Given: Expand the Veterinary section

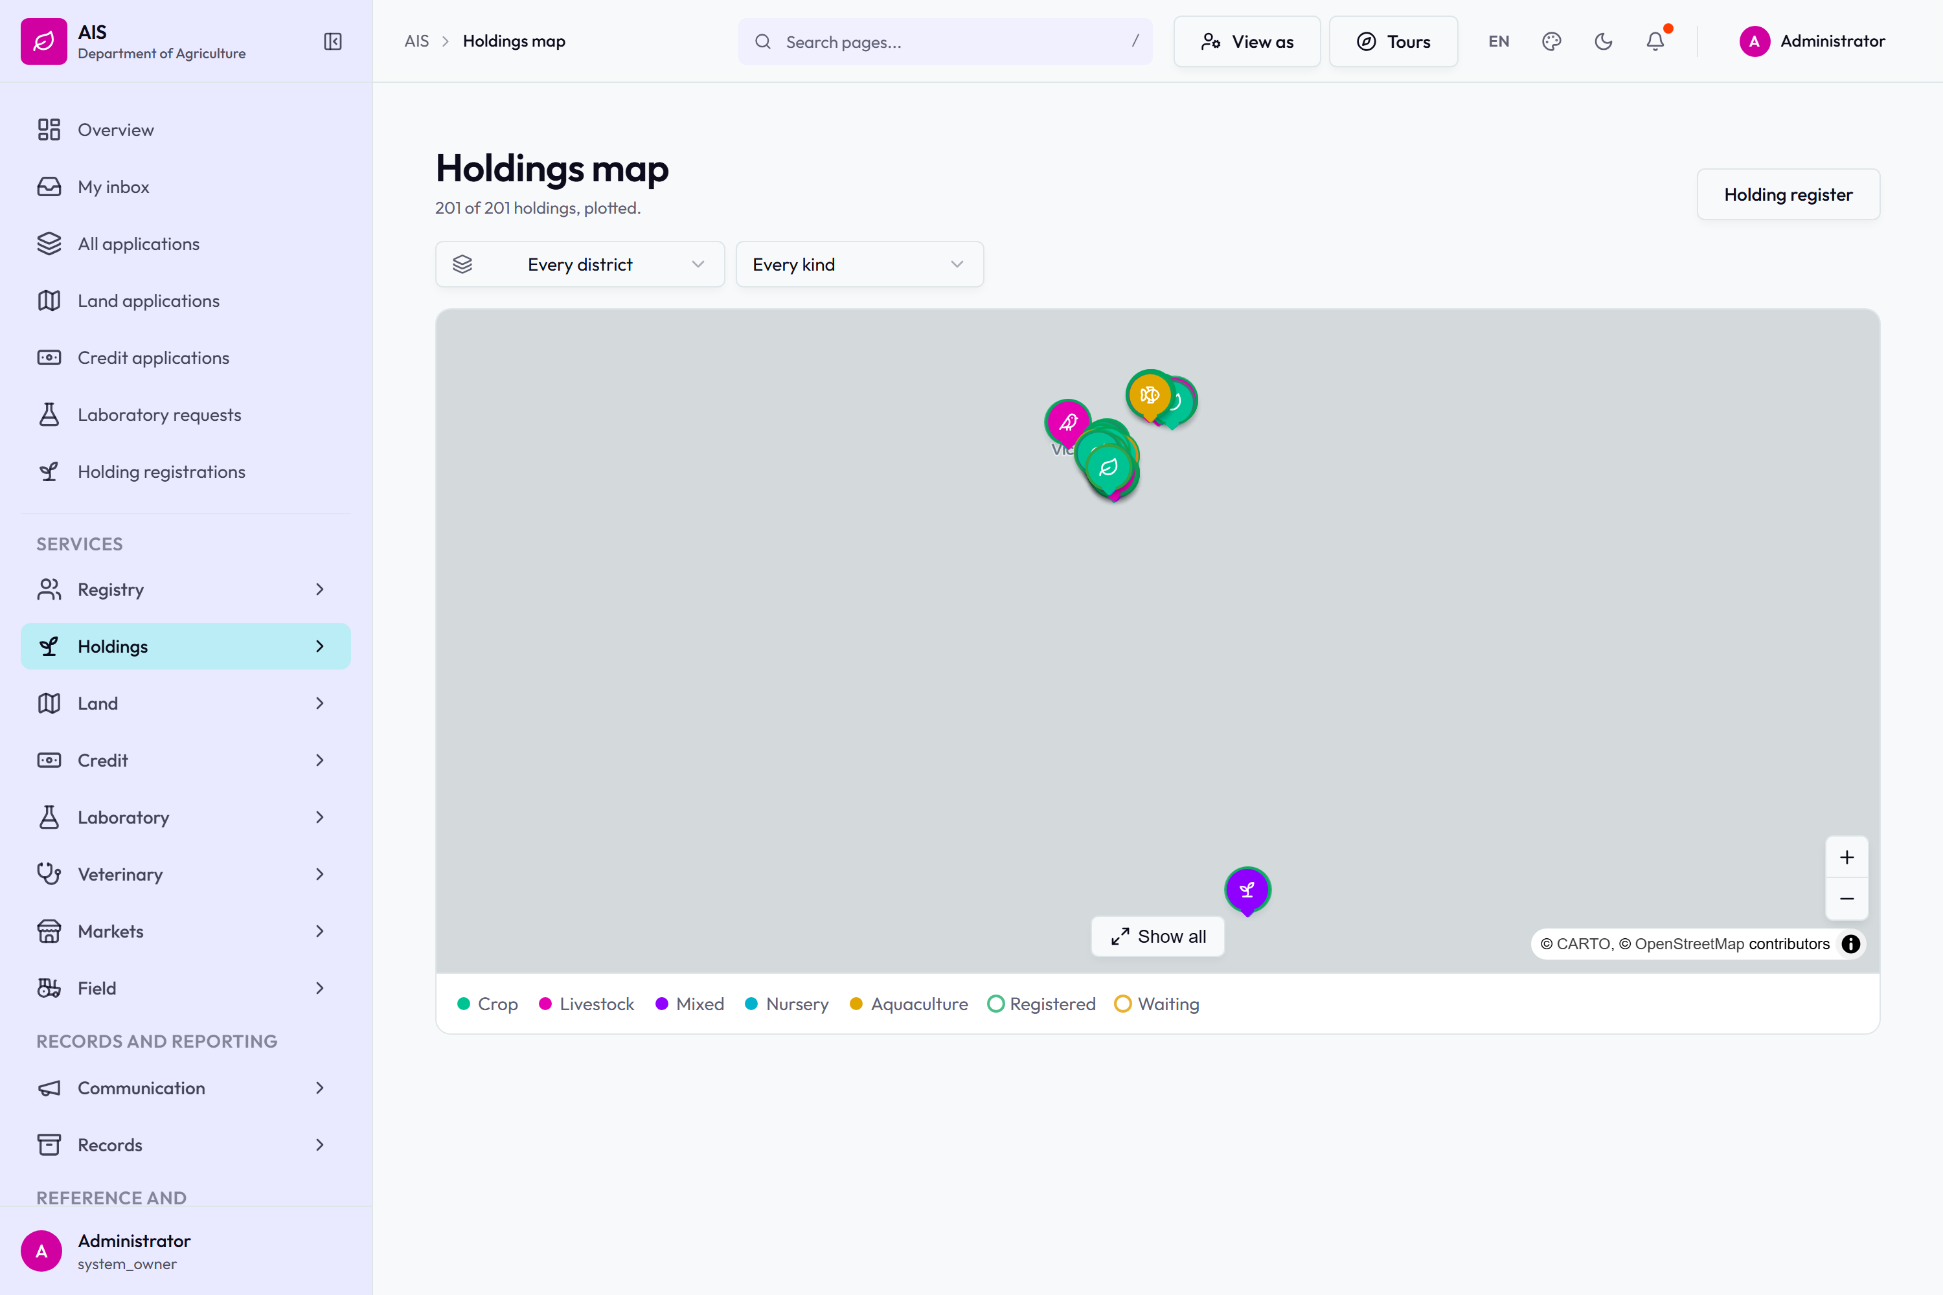Looking at the screenshot, I should click(186, 873).
